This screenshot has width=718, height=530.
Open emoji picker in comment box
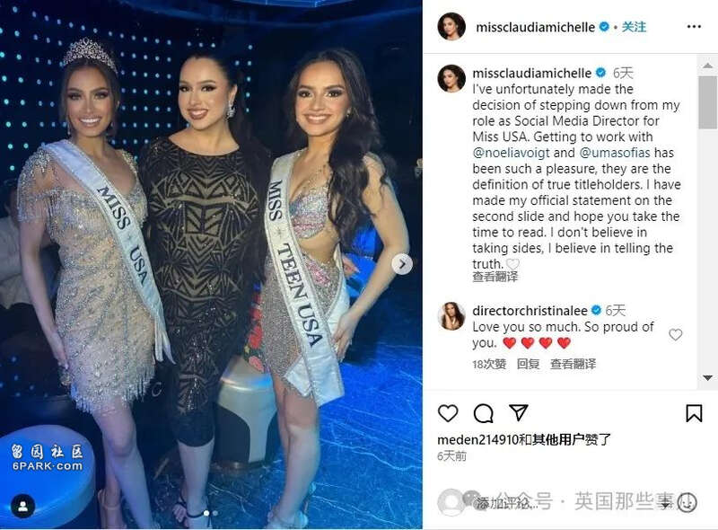(x=687, y=502)
